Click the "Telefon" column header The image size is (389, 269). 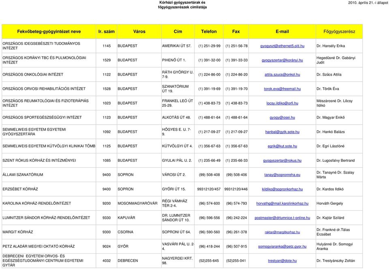(x=209, y=32)
